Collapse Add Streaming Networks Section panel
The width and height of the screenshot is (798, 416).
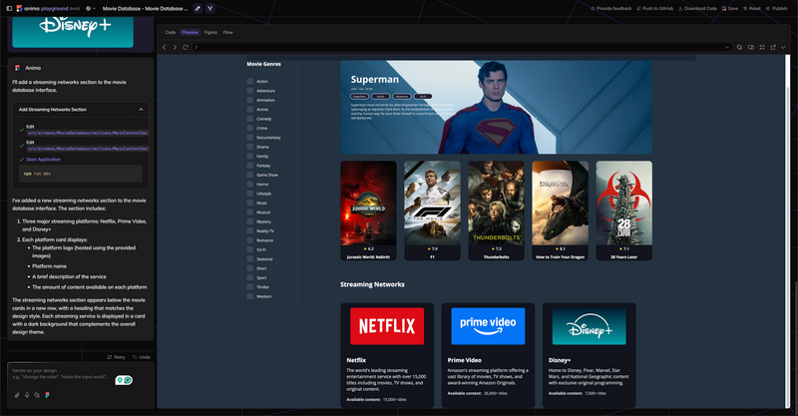(141, 110)
